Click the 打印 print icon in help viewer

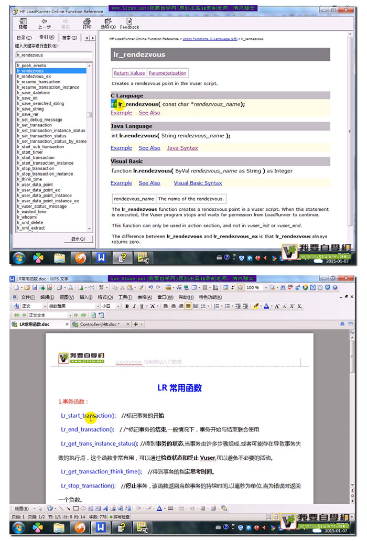point(87,24)
